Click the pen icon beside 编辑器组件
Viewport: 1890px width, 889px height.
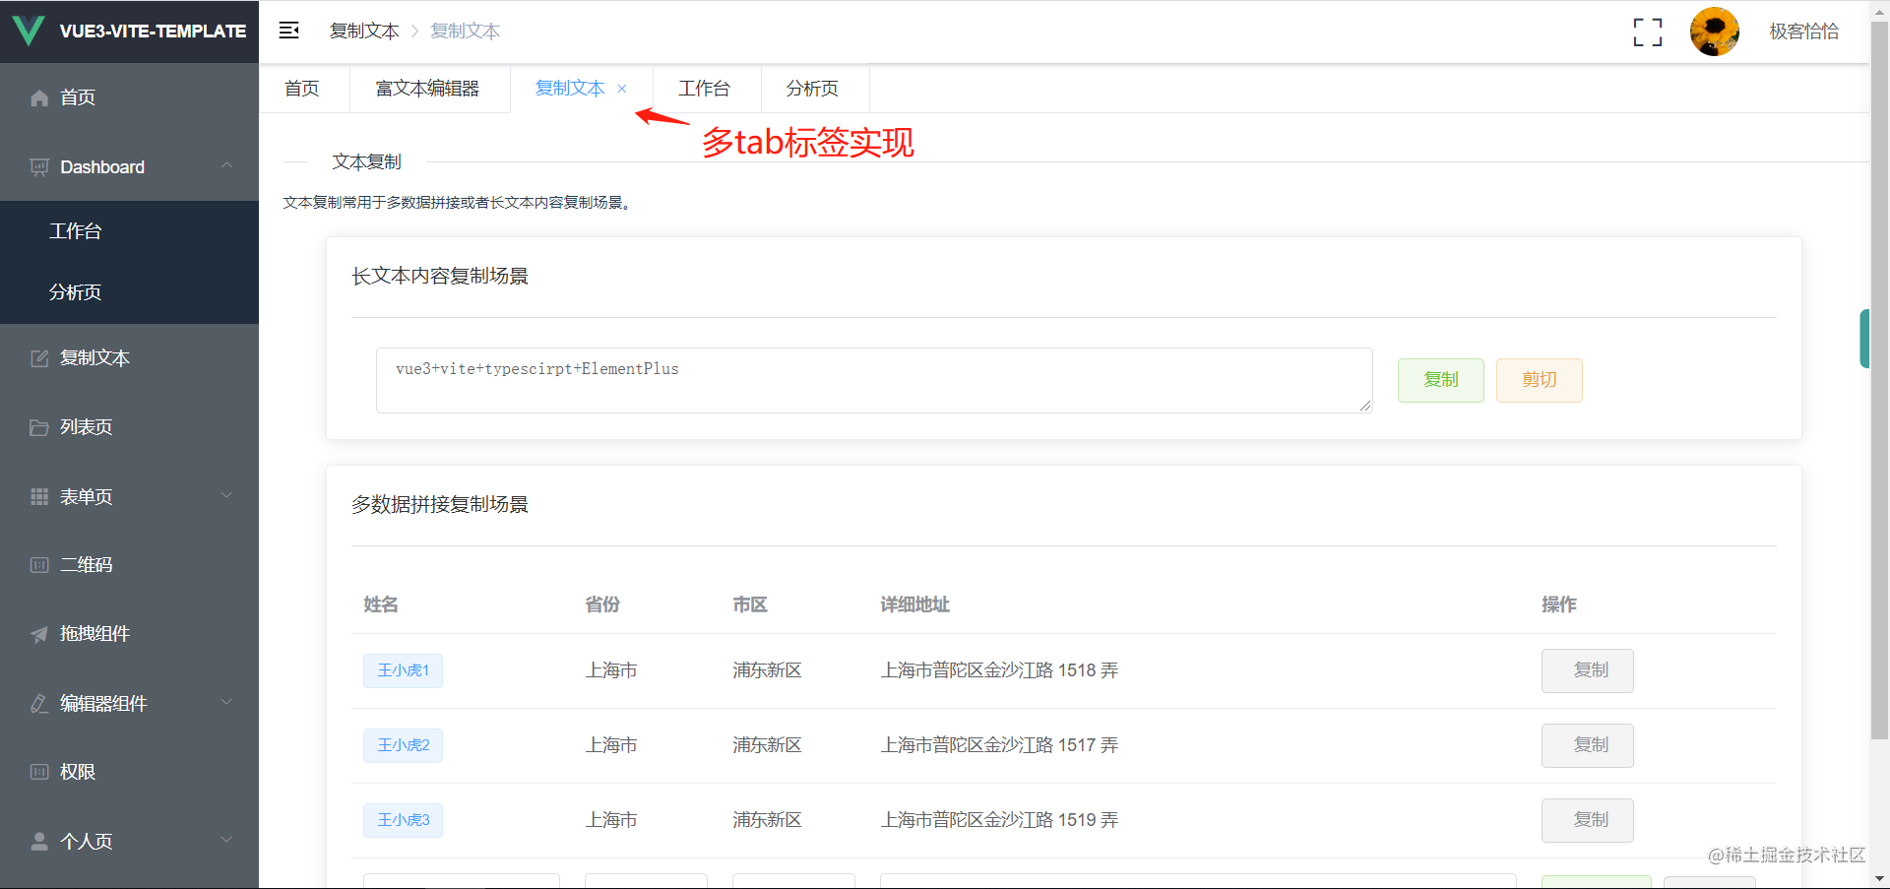(x=39, y=703)
